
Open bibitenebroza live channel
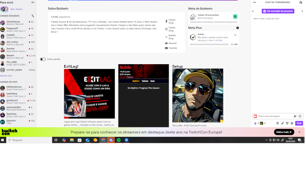click(18, 88)
